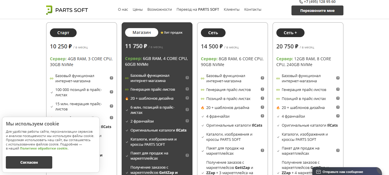Image resolution: width=389 pixels, height=175 pixels.
Task: Click Пакет для продаж на маркетплейсах in Магазин
Action: [149, 156]
